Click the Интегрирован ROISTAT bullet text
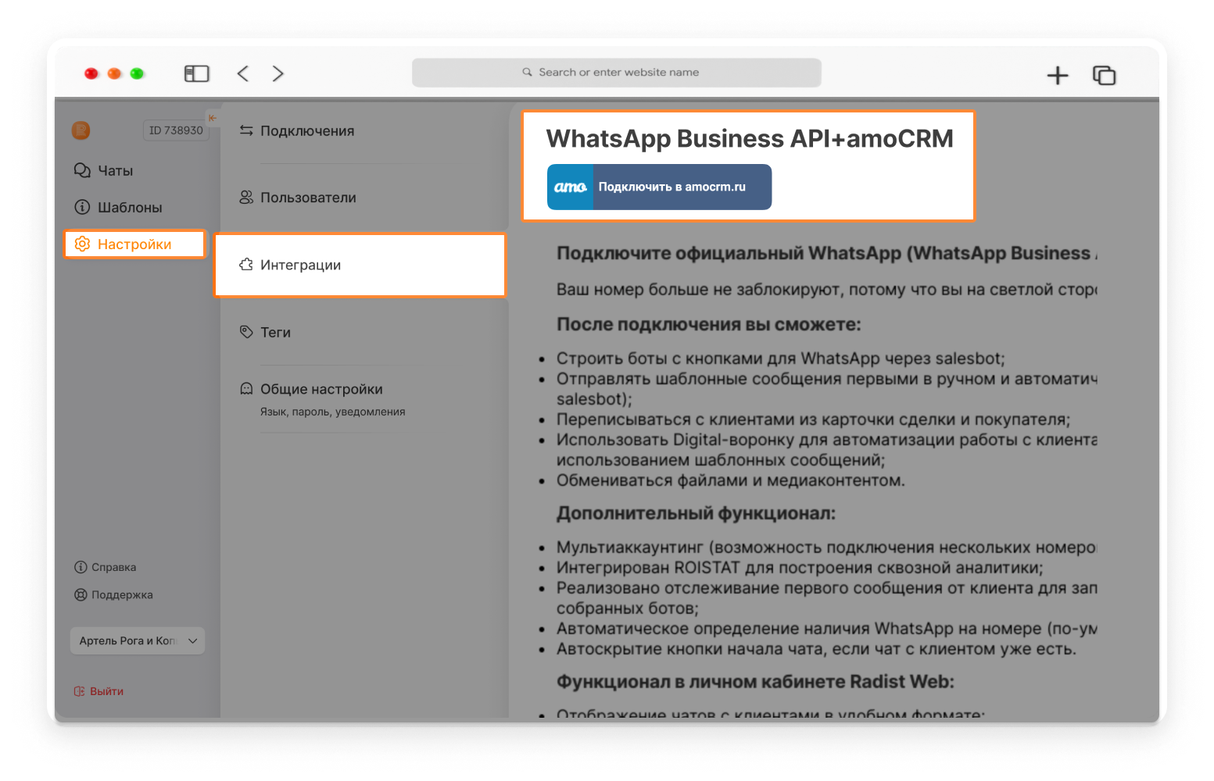This screenshot has height=781, width=1214. 800,568
